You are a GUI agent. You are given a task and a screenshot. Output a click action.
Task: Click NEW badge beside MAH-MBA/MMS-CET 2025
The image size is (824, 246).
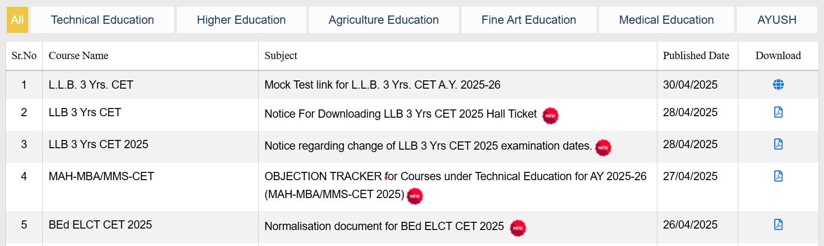pos(415,196)
